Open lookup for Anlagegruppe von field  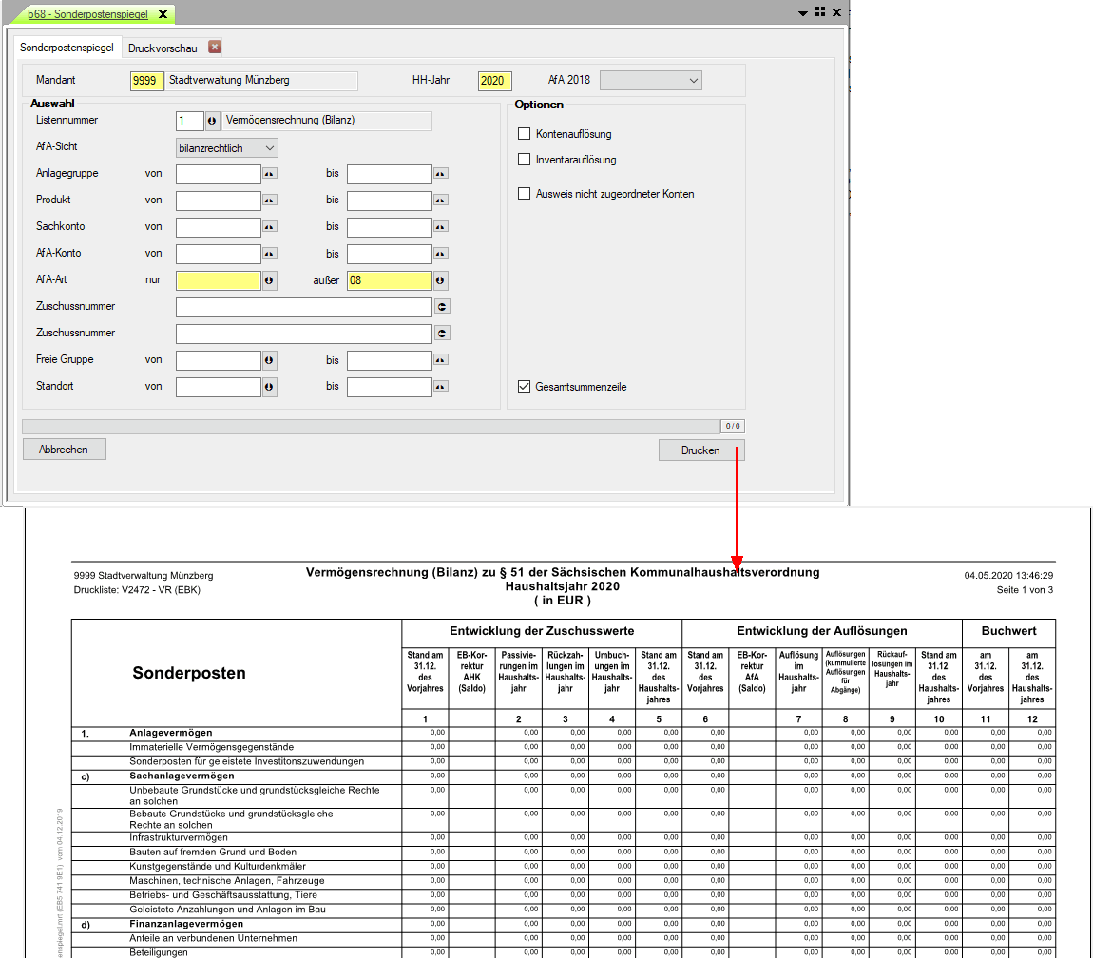(x=270, y=174)
